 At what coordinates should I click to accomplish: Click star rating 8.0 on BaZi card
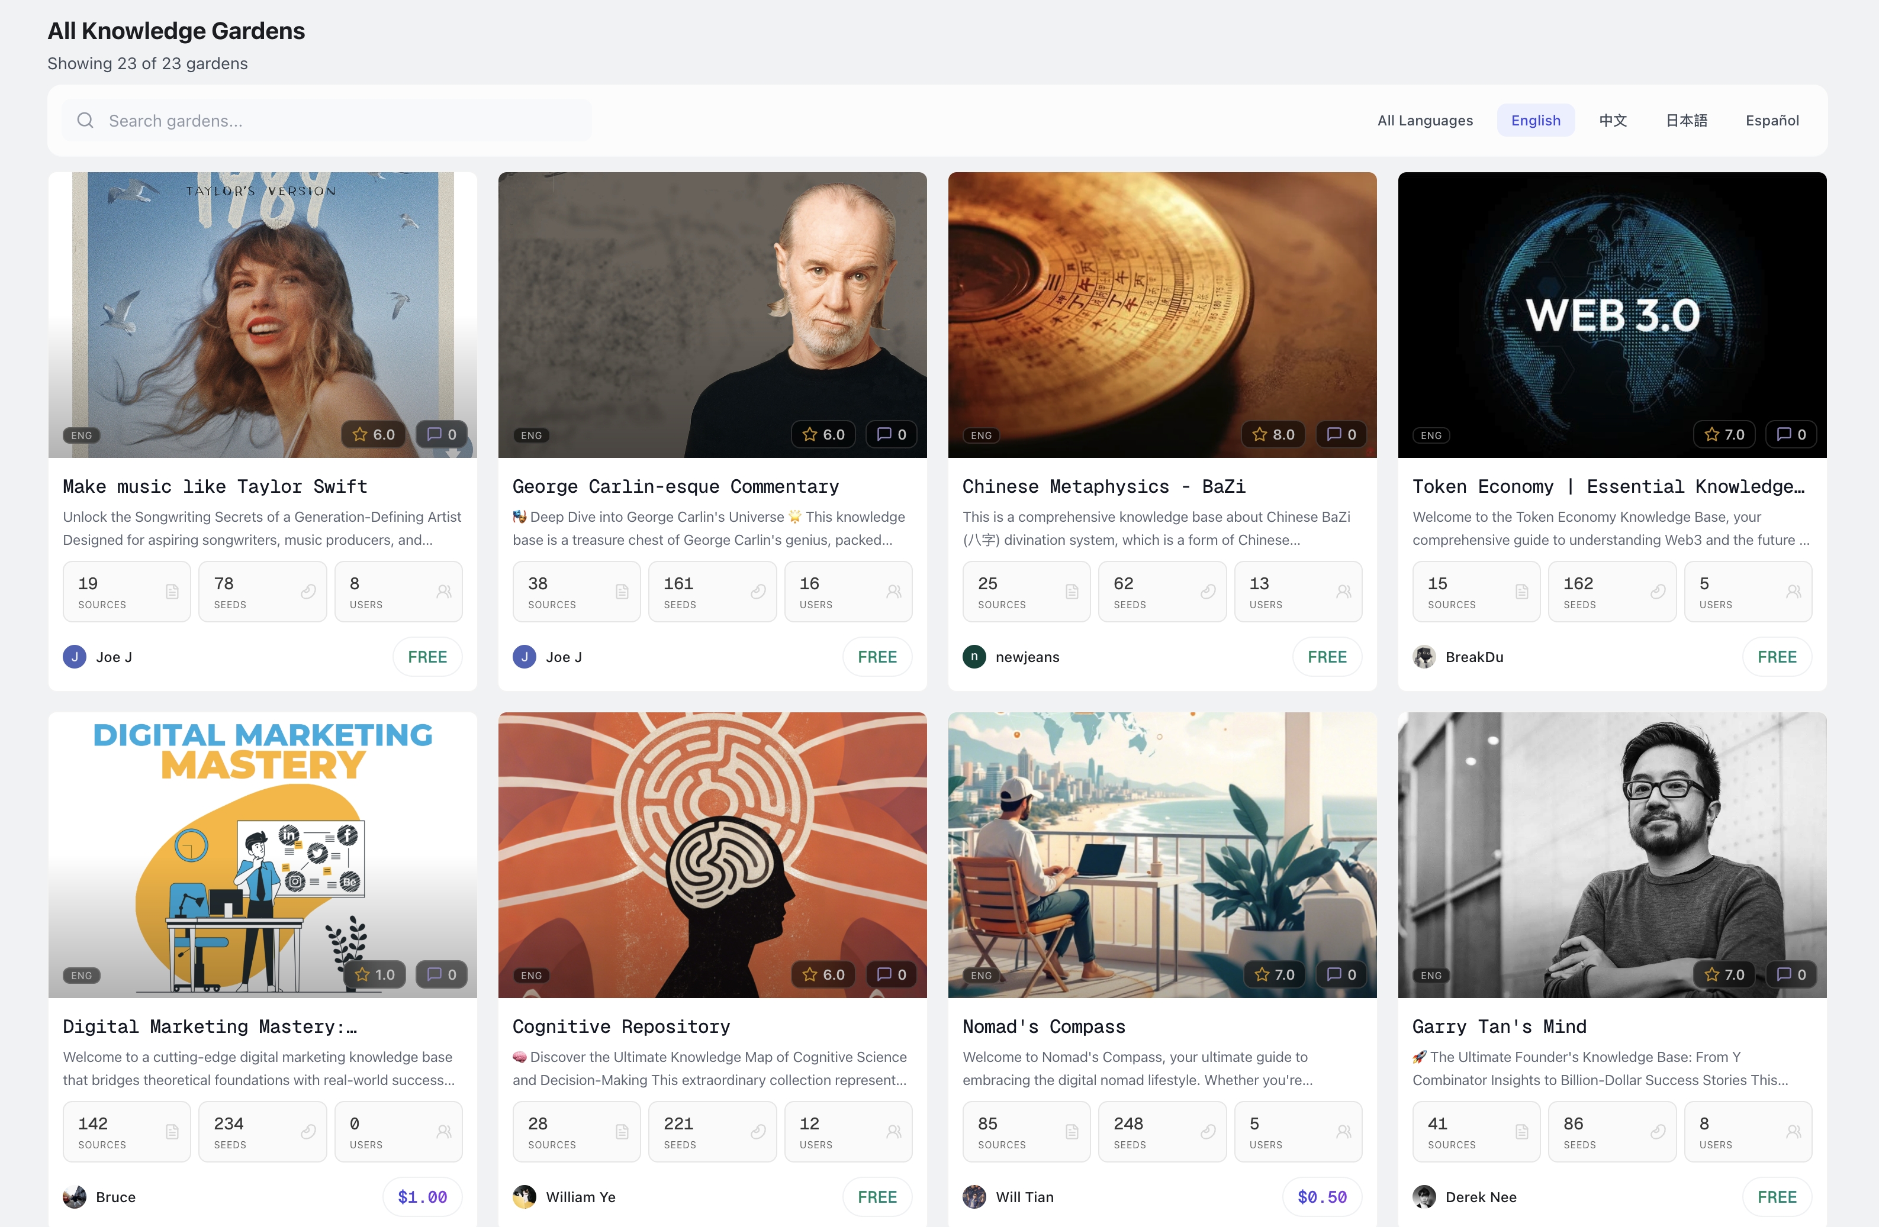(1273, 435)
